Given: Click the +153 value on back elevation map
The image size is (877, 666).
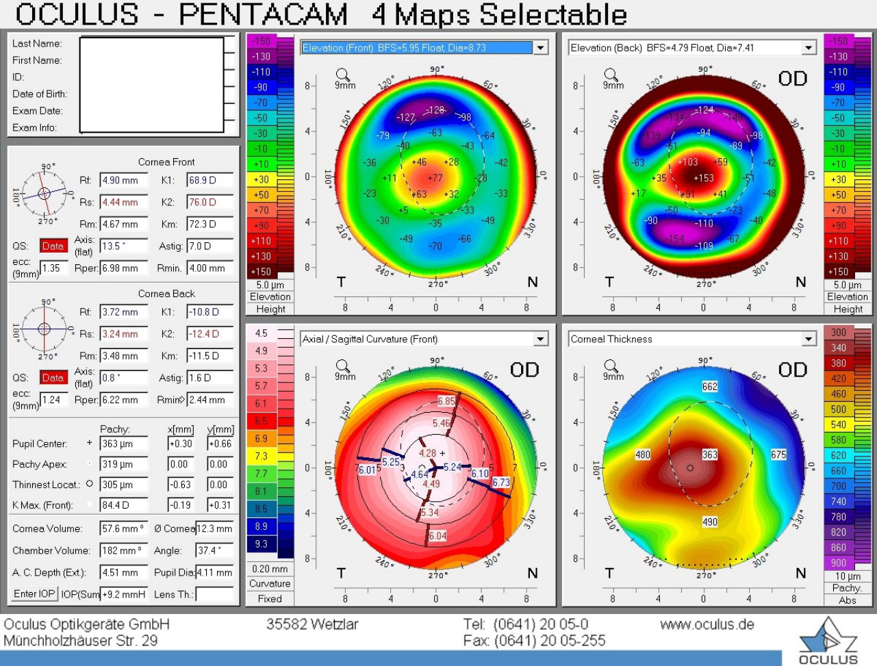Looking at the screenshot, I should coord(703,178).
